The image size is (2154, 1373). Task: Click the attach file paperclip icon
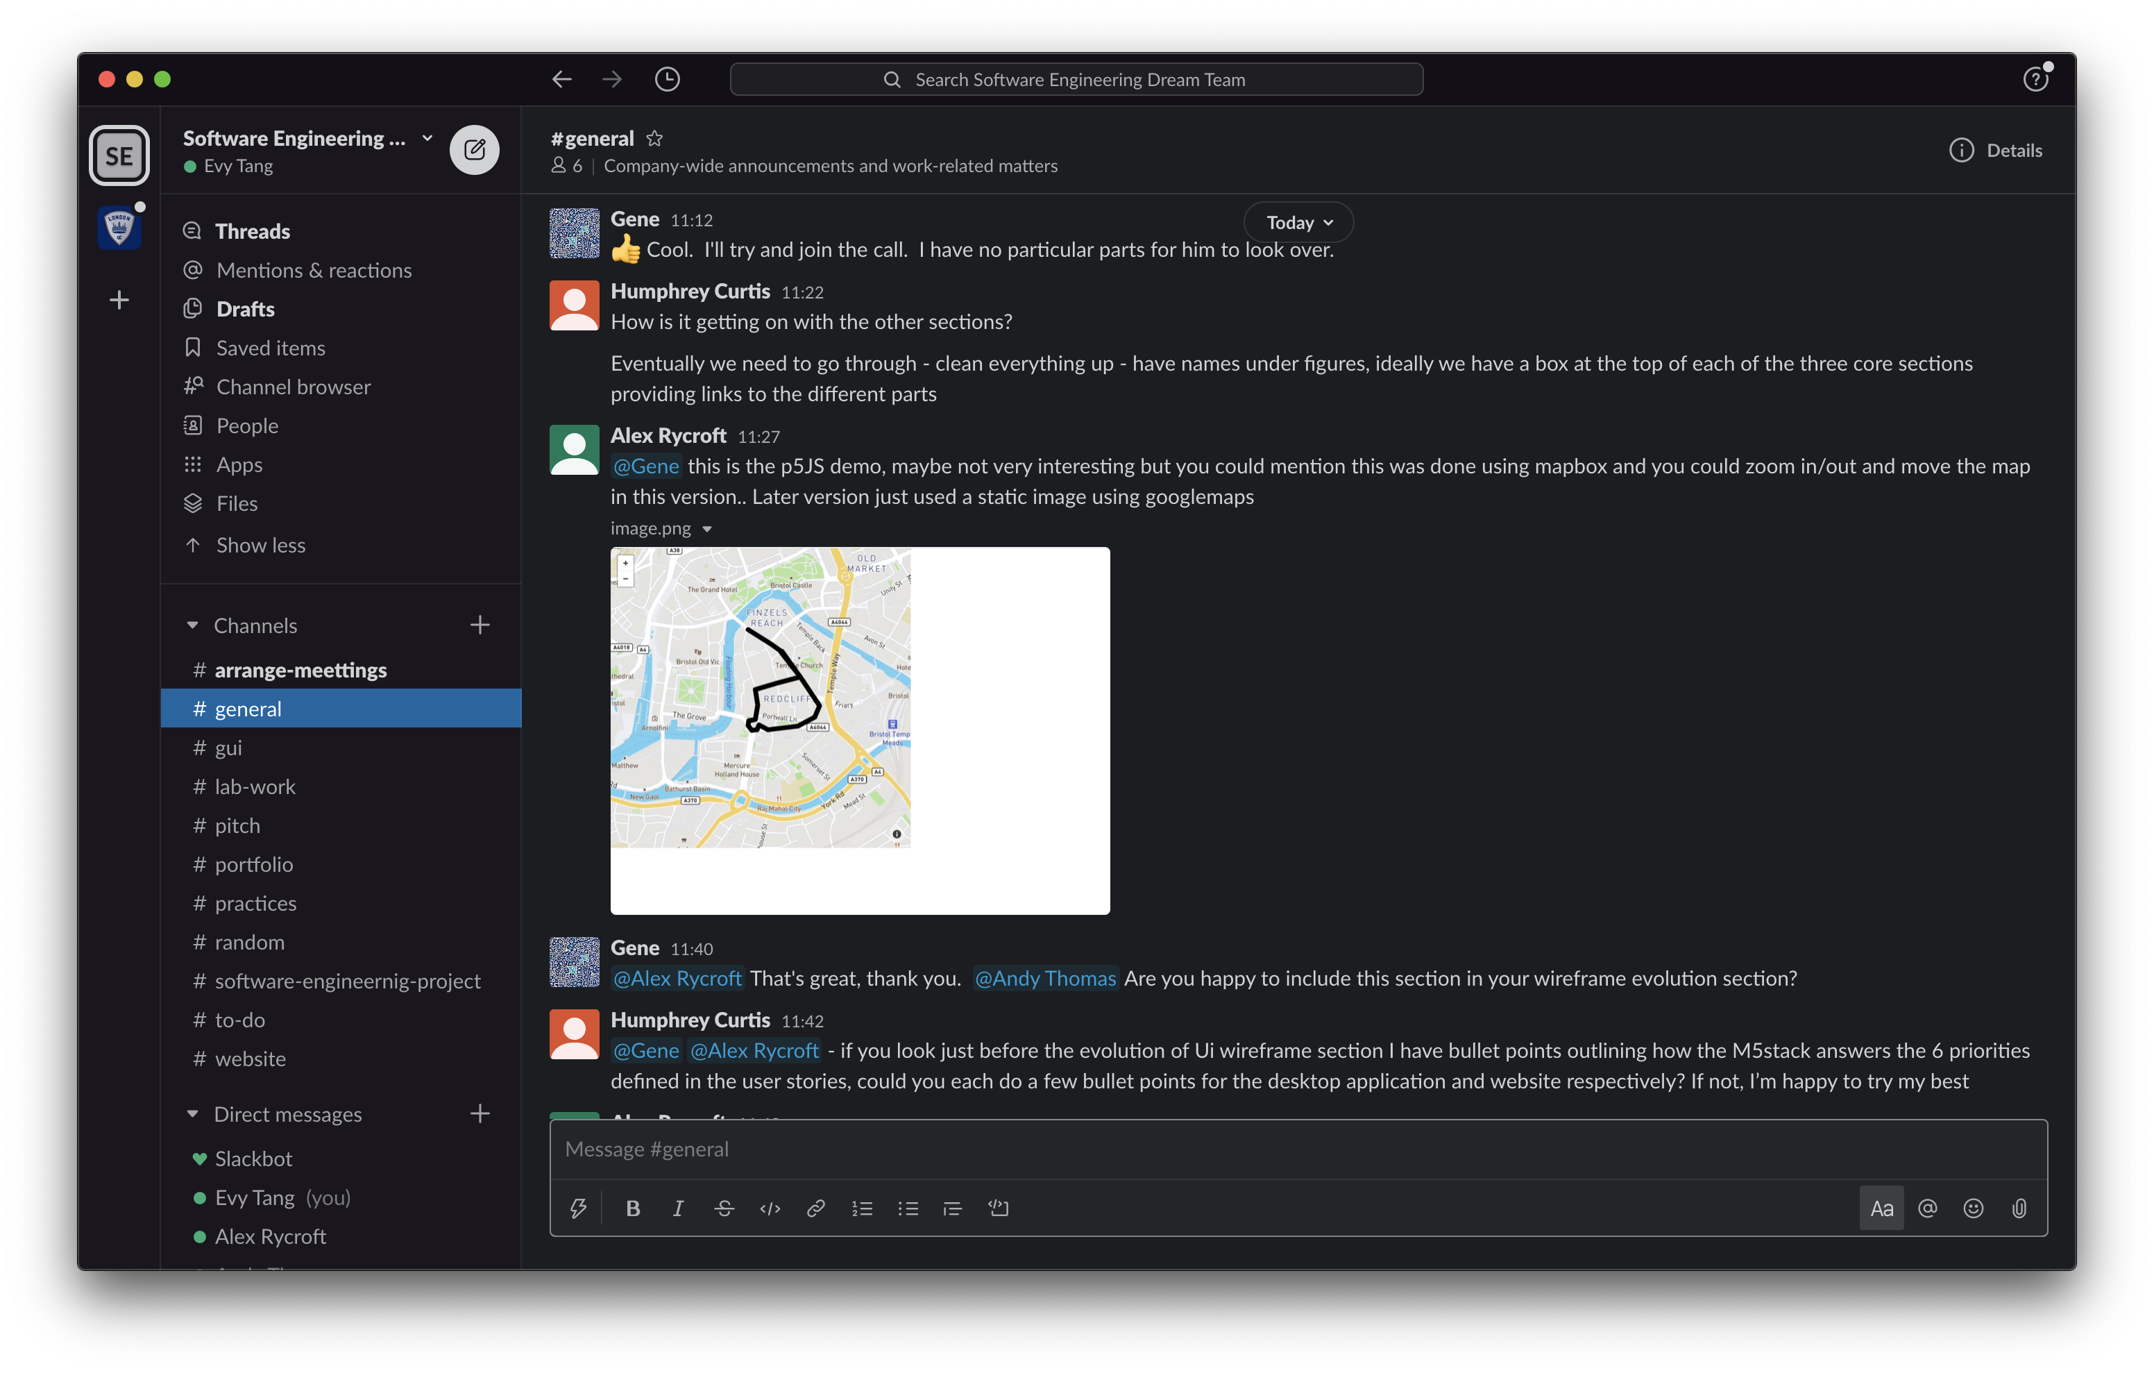(2019, 1208)
